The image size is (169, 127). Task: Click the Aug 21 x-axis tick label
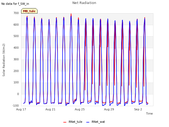click(50, 109)
